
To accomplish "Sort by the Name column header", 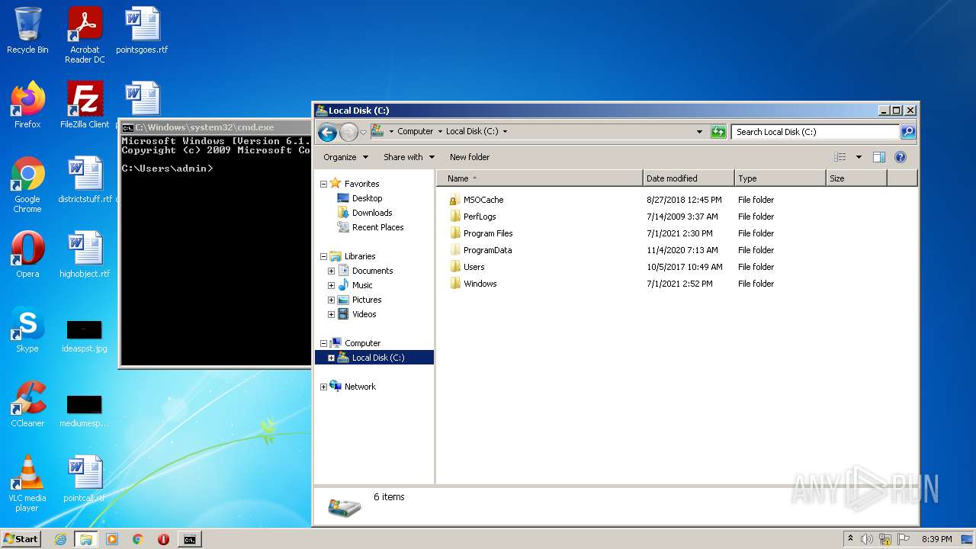I will click(540, 178).
